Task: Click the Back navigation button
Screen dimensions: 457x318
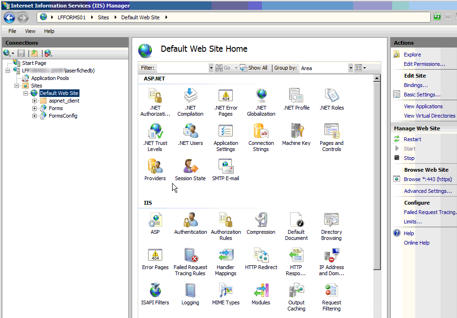Action: tap(9, 18)
